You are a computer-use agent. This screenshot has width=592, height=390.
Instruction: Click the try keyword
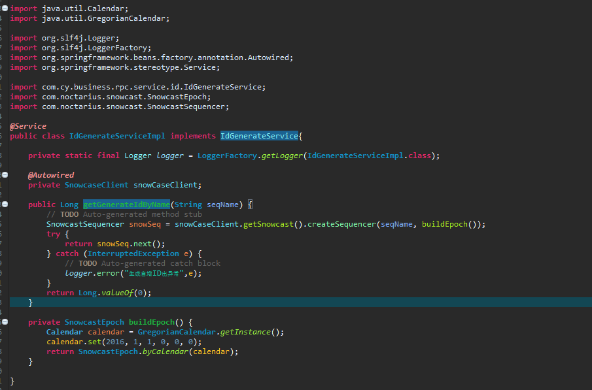(53, 234)
